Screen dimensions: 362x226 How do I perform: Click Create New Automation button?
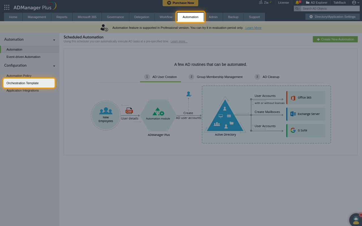click(x=335, y=39)
